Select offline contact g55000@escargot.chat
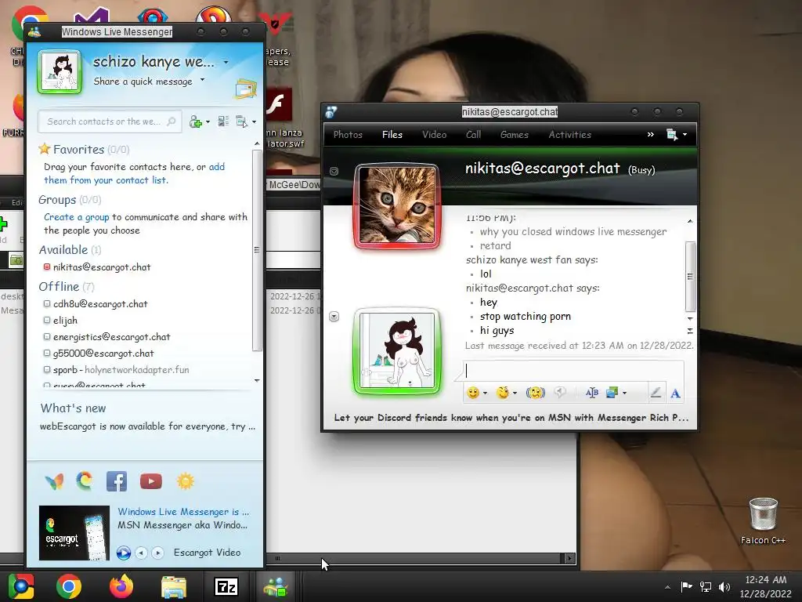 coord(103,354)
